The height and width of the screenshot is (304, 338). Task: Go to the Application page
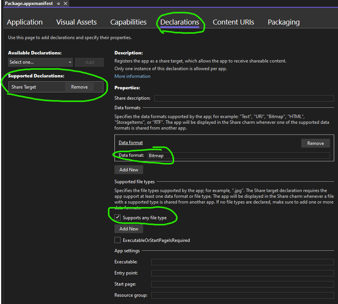point(24,22)
